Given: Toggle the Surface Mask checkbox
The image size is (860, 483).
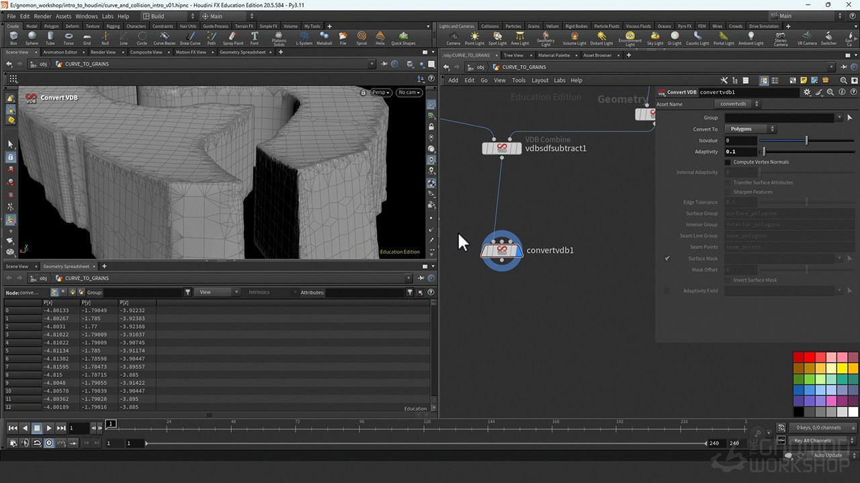Looking at the screenshot, I should tap(667, 258).
